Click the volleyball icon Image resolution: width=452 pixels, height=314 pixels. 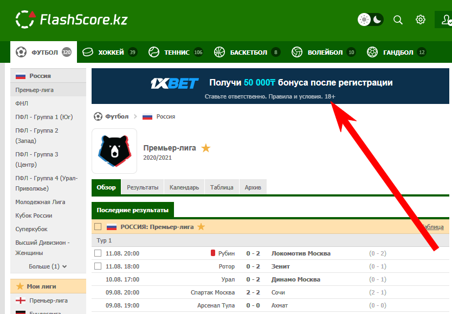297,52
